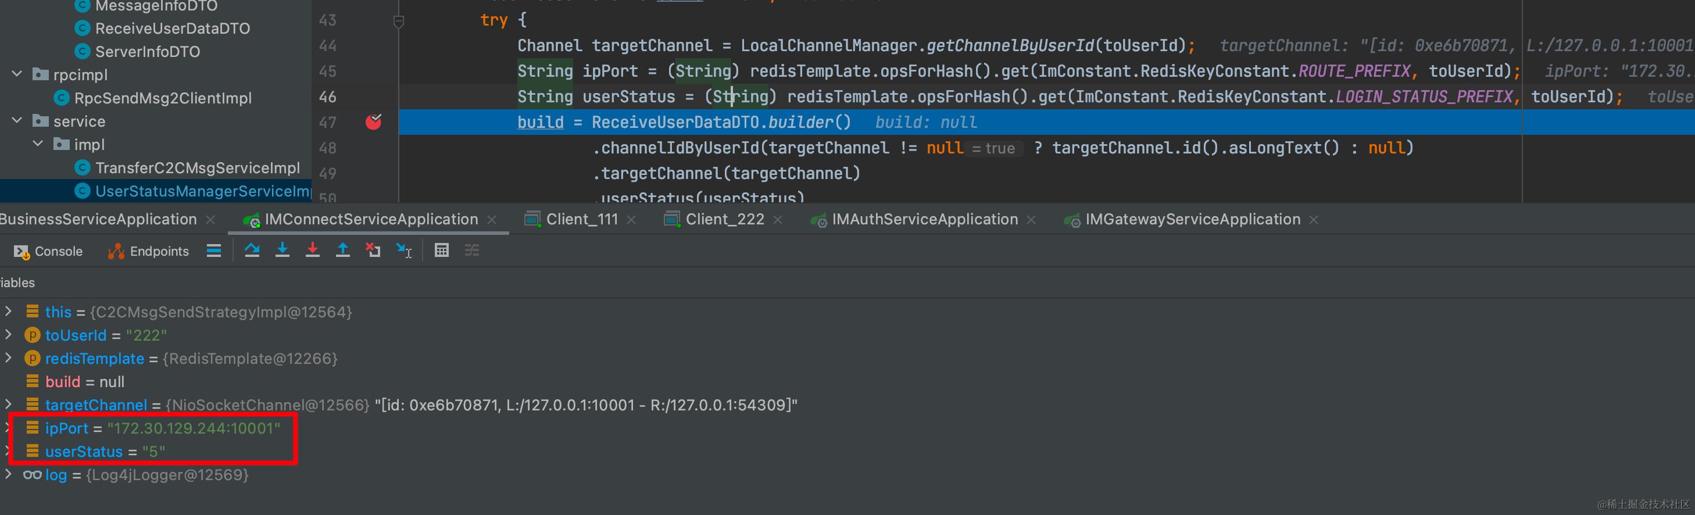Switch to the IMConnectServiceApplication debug tab
Viewport: 1695px width, 515px height.
(371, 220)
